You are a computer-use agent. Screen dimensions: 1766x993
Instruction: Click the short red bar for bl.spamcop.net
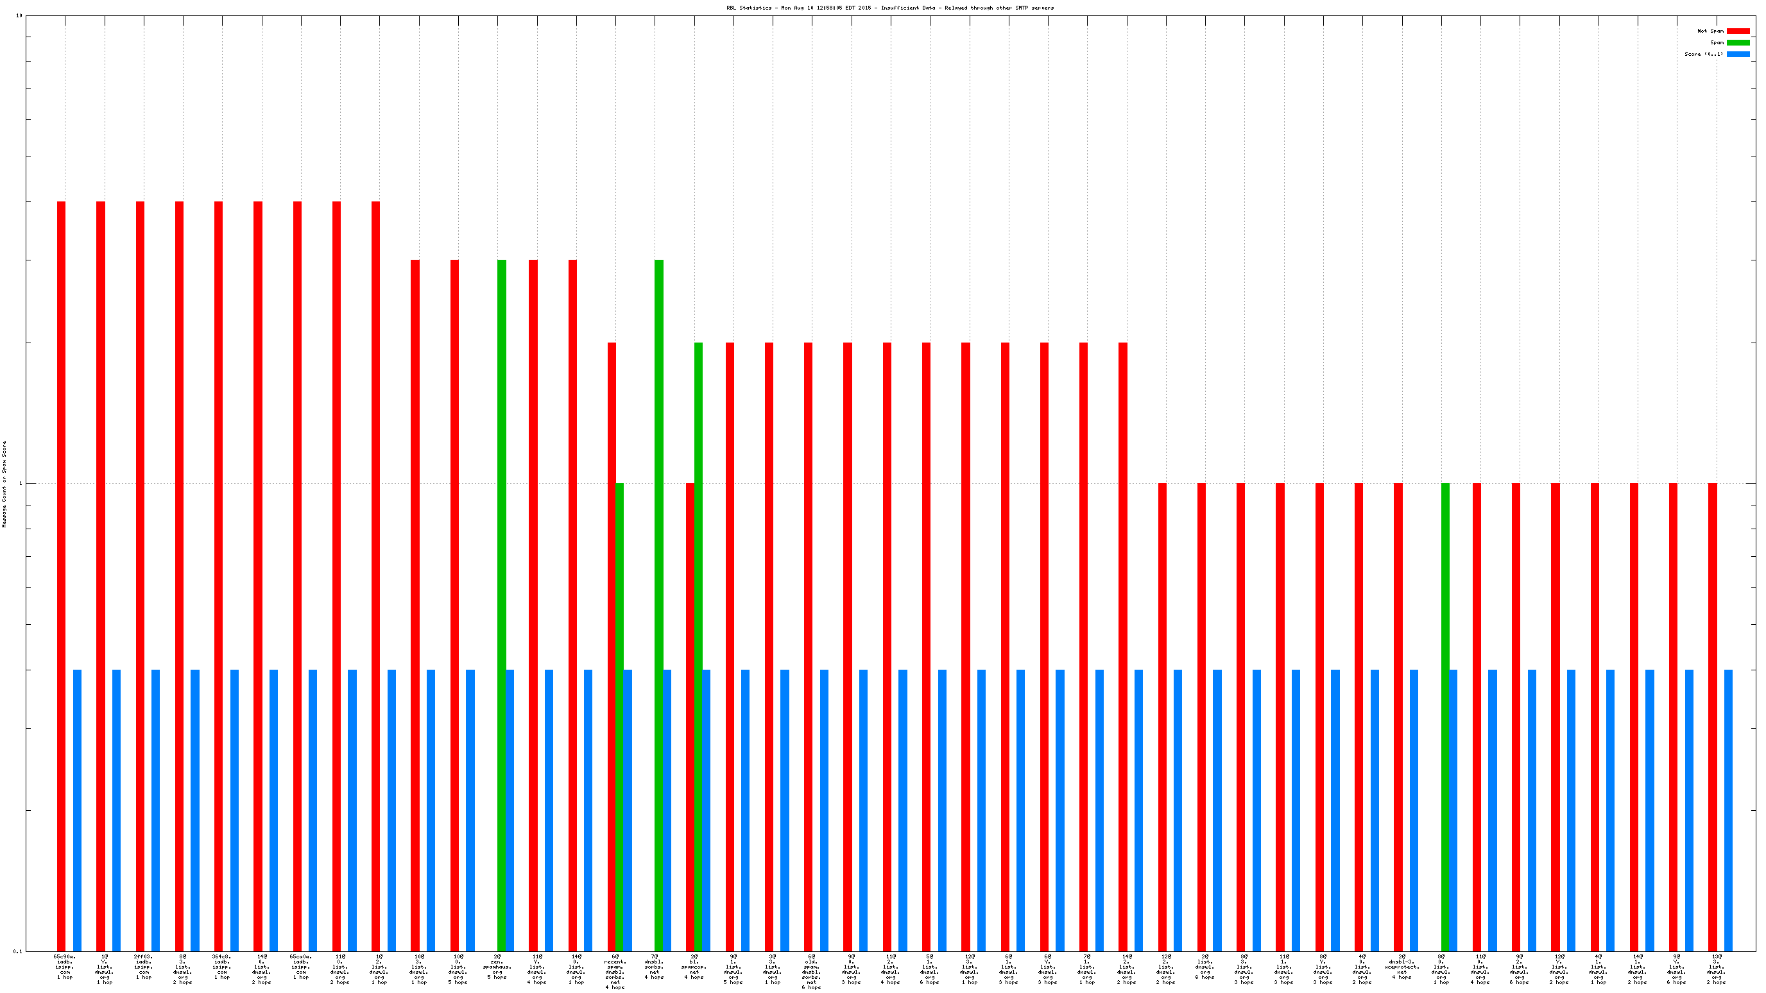(x=690, y=716)
